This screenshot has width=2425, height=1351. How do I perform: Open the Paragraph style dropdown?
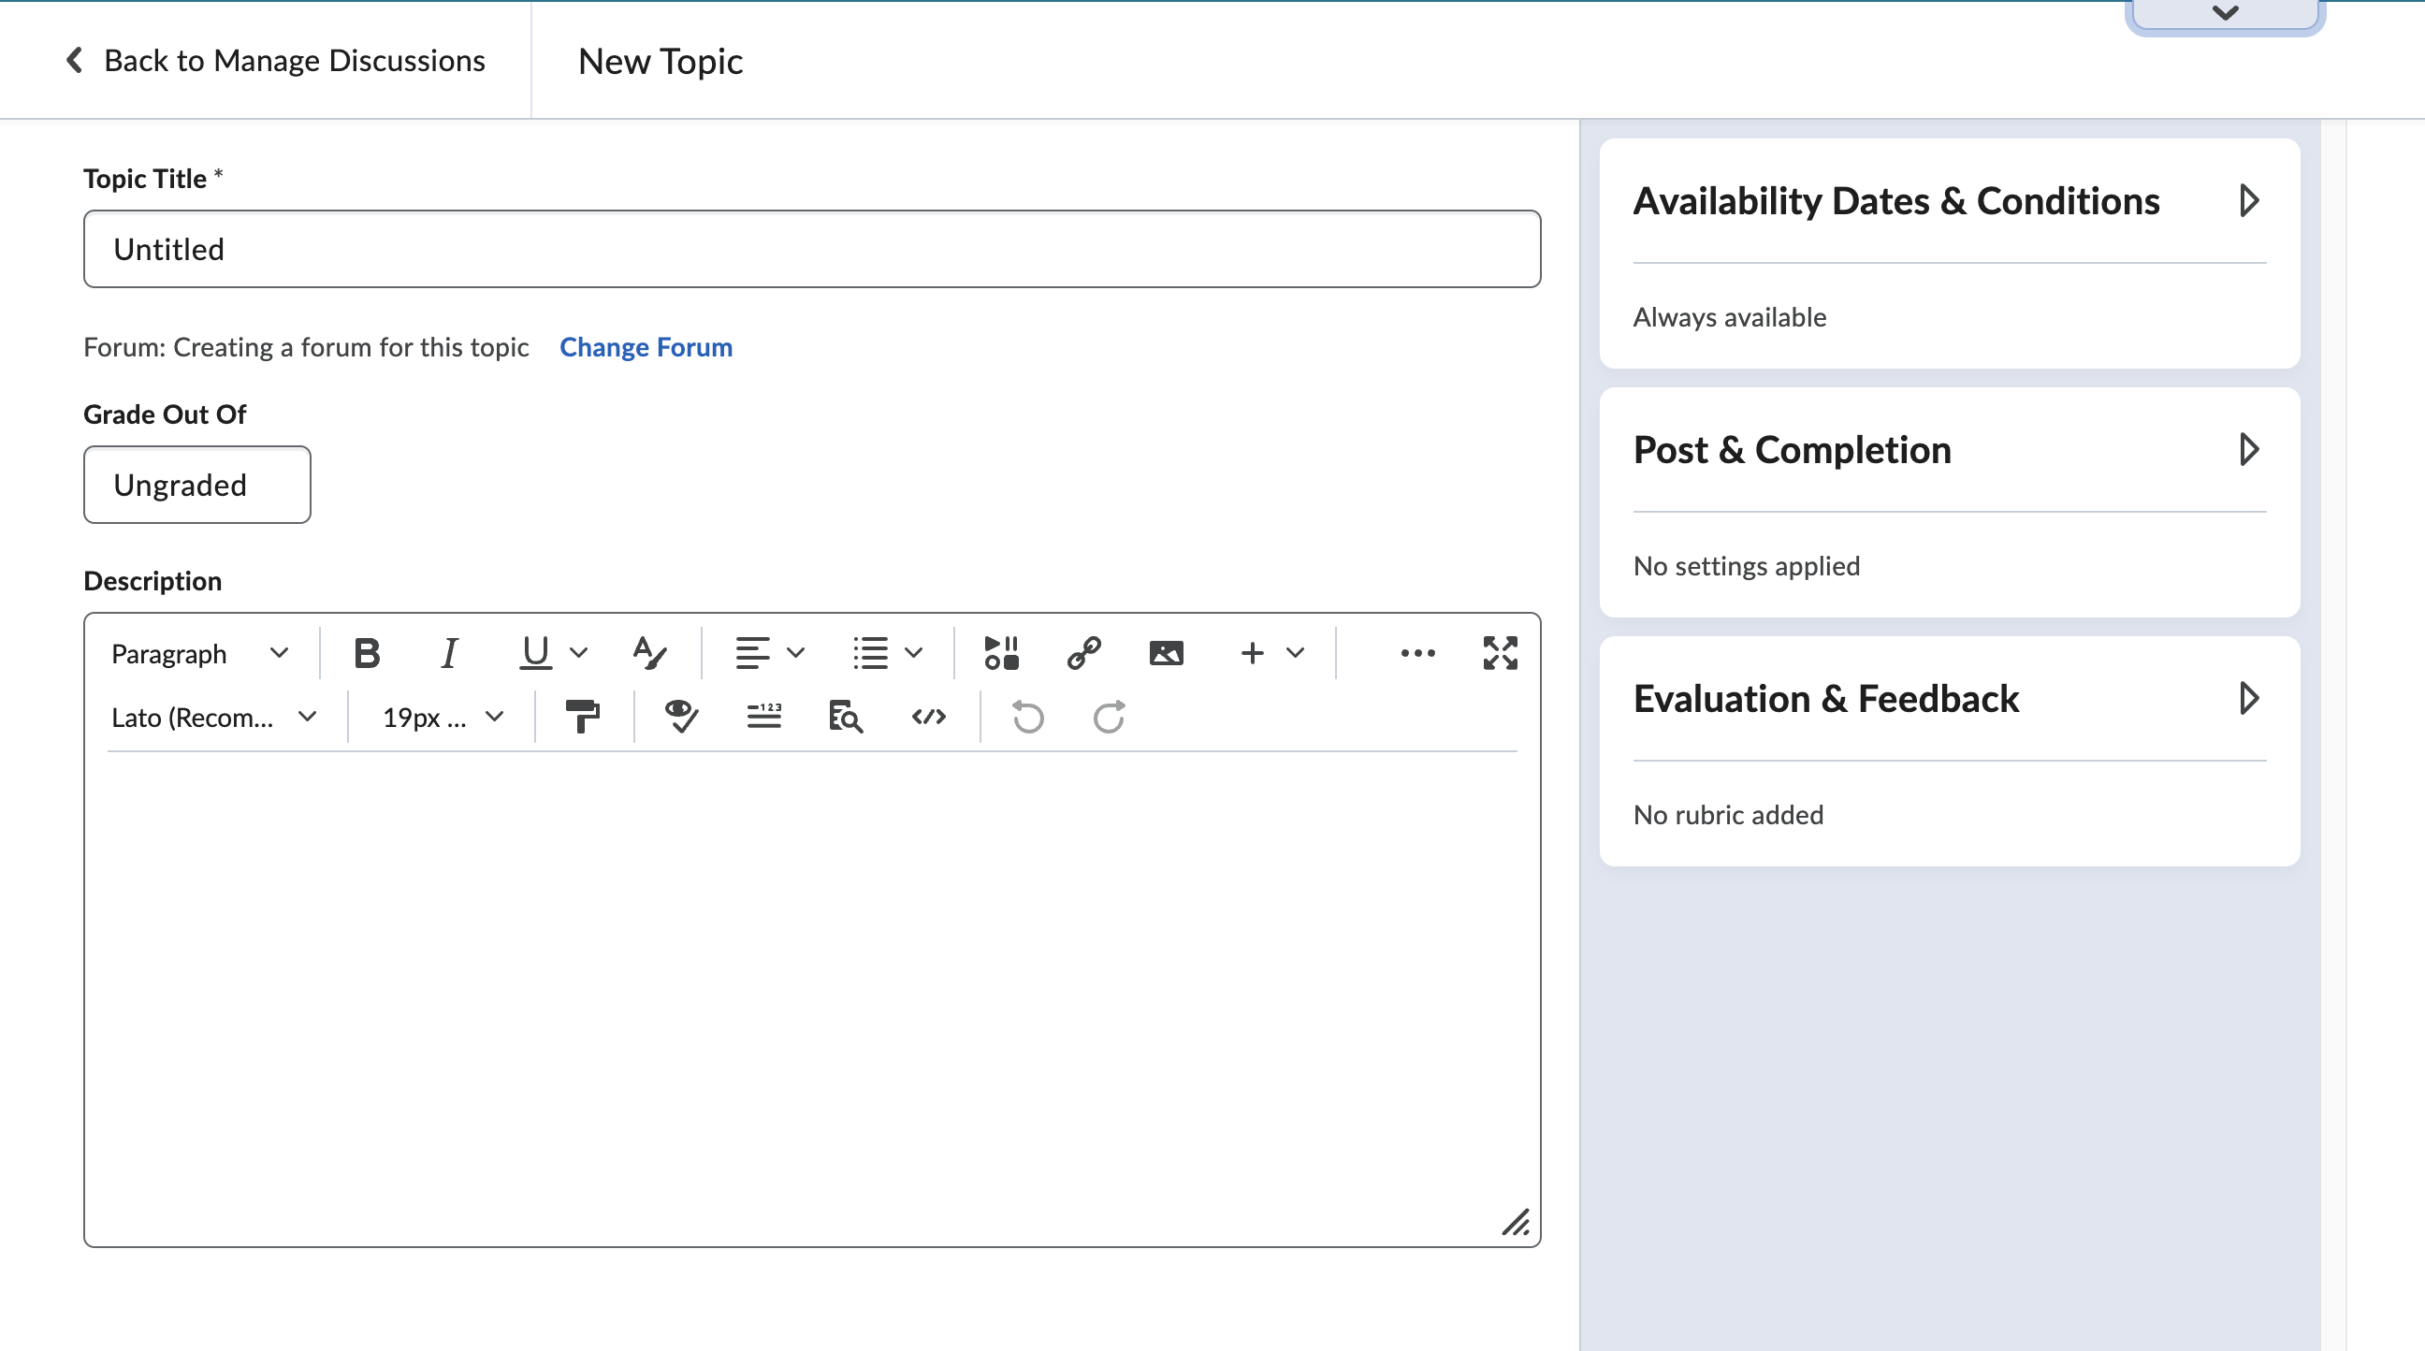point(198,652)
